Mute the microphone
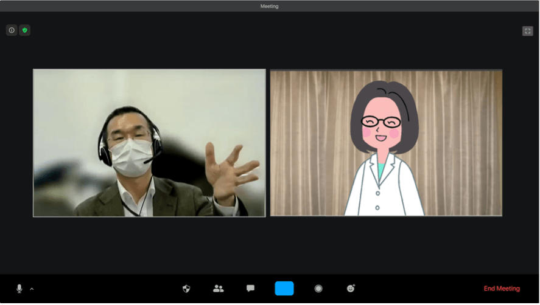This screenshot has height=305, width=540. click(x=19, y=289)
